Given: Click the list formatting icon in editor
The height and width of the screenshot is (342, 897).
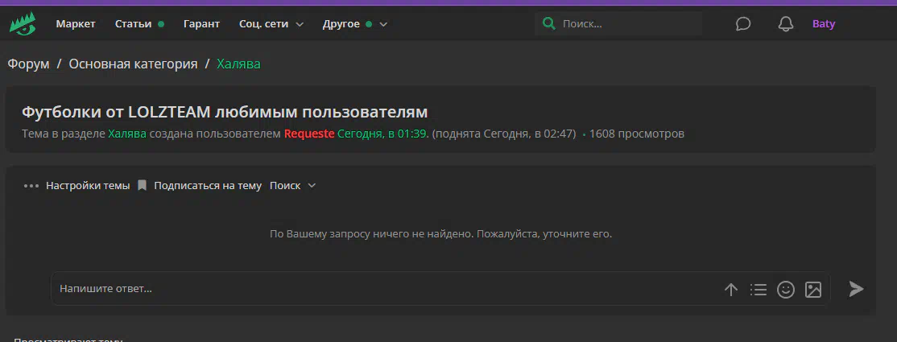Looking at the screenshot, I should coord(758,290).
